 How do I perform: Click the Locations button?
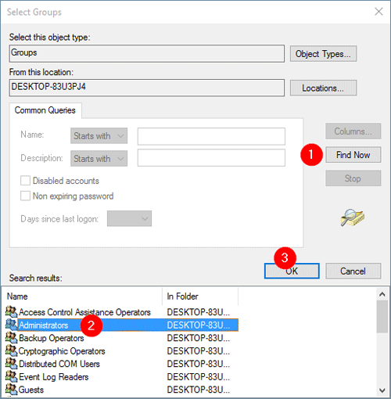(323, 88)
